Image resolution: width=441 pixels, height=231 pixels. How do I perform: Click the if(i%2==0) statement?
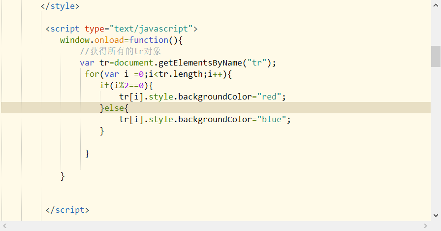point(126,86)
